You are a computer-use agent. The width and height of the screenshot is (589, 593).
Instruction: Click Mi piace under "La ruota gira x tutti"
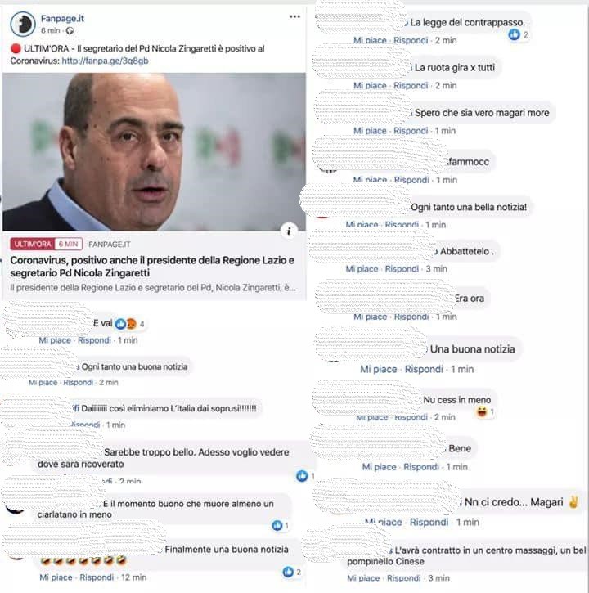[x=370, y=86]
